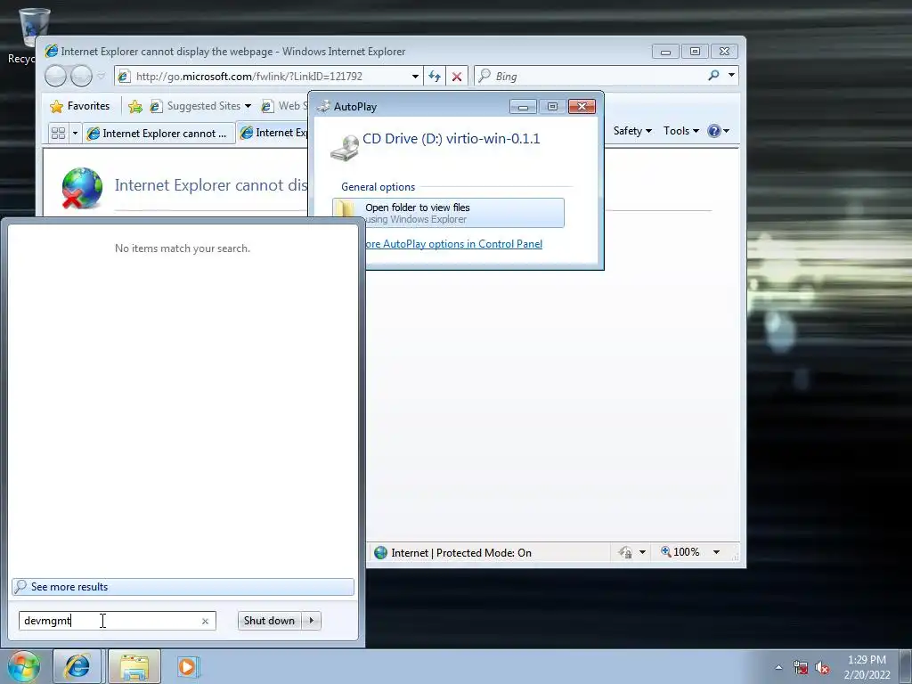Open Internet Explorer from the taskbar

[x=77, y=666]
